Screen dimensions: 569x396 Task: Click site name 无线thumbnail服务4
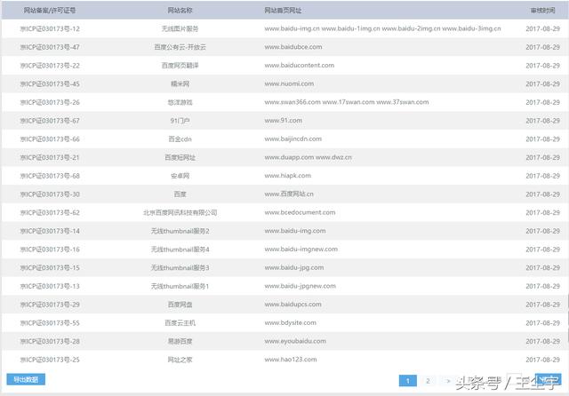[x=180, y=249]
